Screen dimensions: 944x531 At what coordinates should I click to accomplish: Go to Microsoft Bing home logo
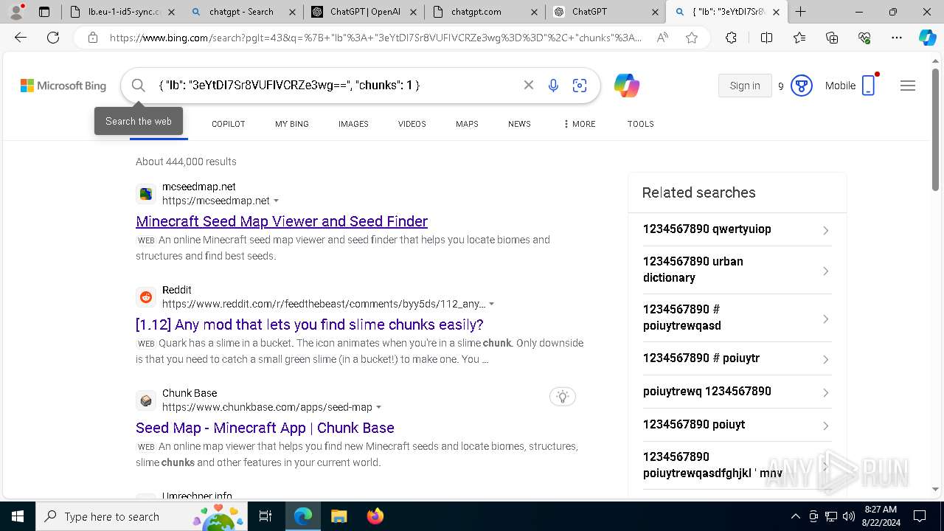pyautogui.click(x=63, y=86)
